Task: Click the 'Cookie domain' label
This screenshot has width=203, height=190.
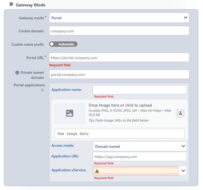Action: tap(31, 31)
